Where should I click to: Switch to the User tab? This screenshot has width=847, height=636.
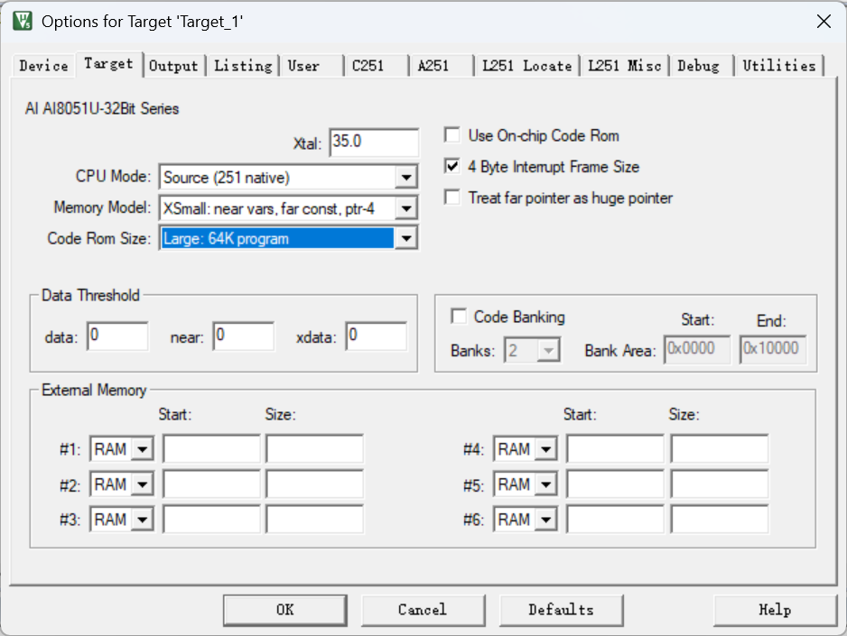303,66
